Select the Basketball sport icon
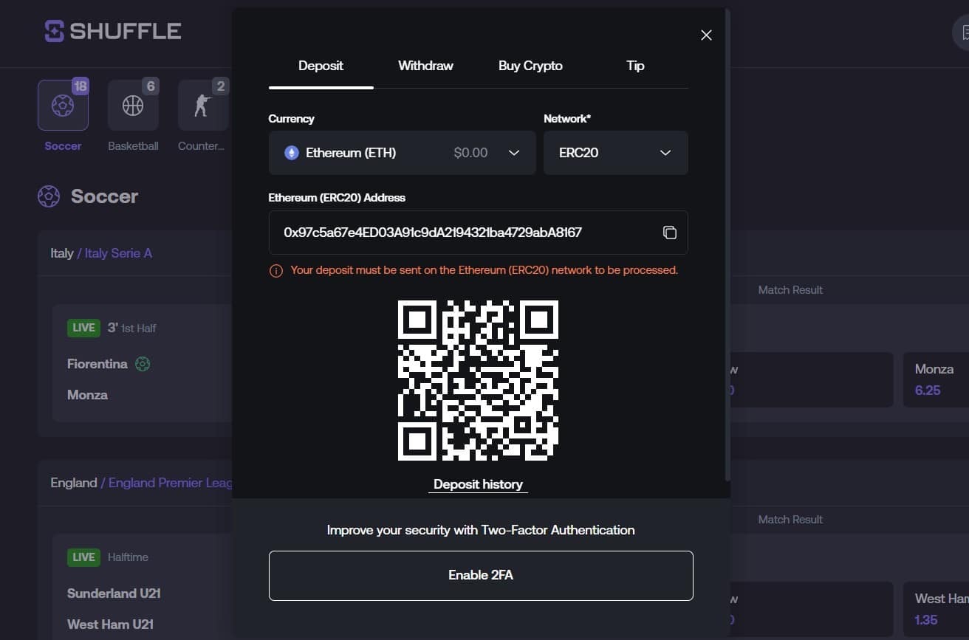Viewport: 969px width, 640px height. (x=133, y=106)
